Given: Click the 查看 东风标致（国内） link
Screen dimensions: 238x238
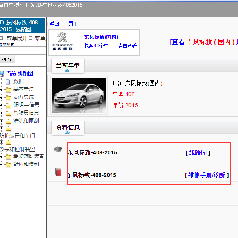Looking at the screenshot, I should click(204, 42).
